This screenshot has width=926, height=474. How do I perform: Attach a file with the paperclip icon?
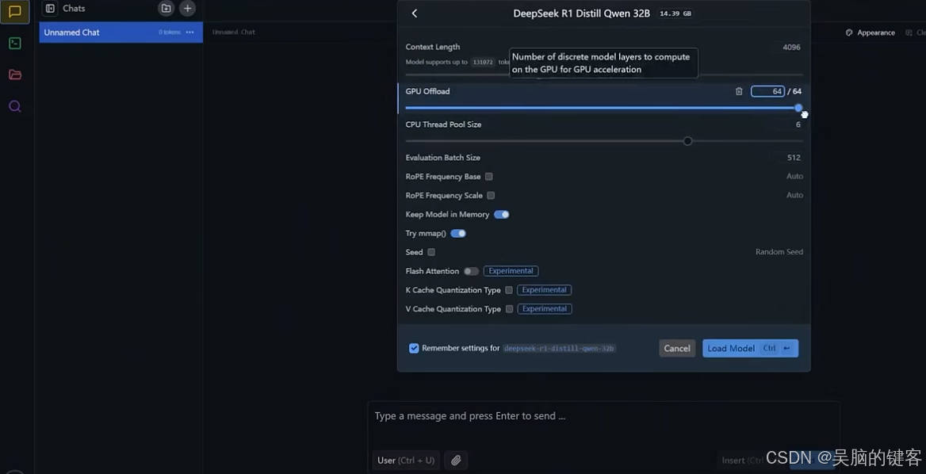(456, 461)
